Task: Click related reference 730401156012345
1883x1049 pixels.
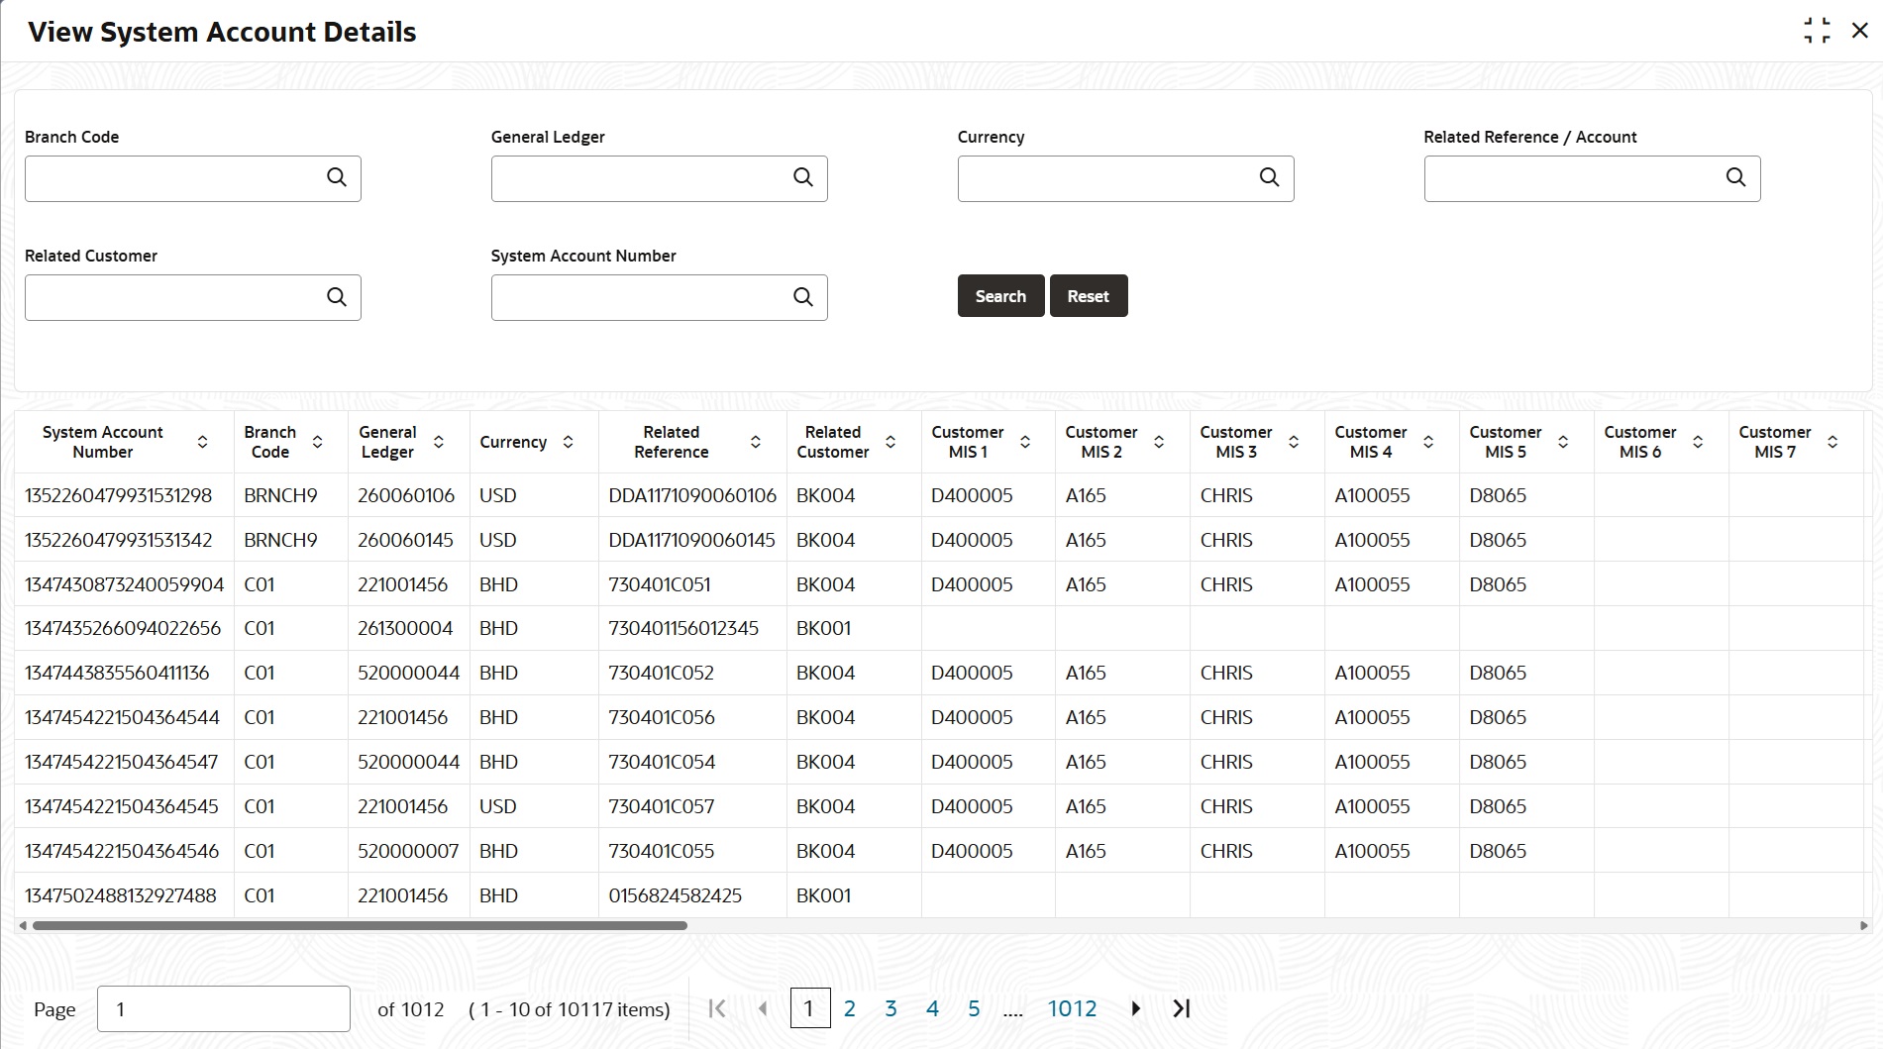Action: pos(683,628)
